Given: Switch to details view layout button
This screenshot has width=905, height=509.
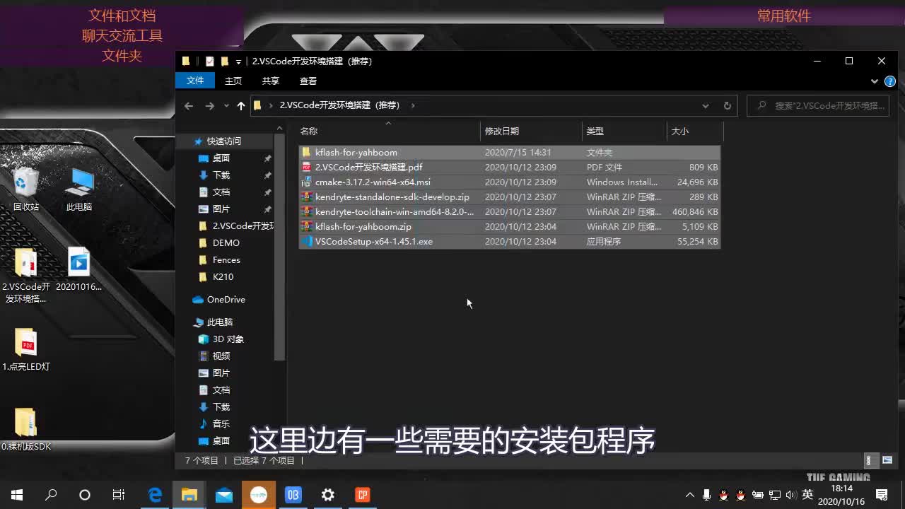Looking at the screenshot, I should coord(872,460).
